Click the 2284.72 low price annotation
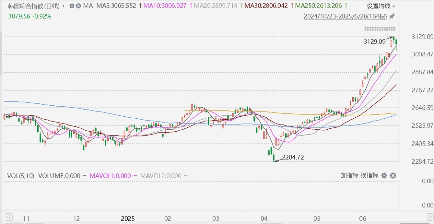This screenshot has width=434, height=224. tap(293, 158)
